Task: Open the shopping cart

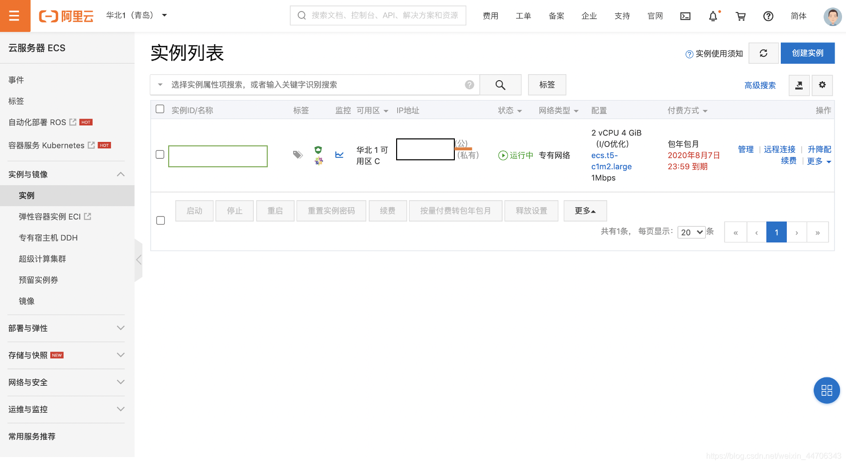Action: coord(740,16)
